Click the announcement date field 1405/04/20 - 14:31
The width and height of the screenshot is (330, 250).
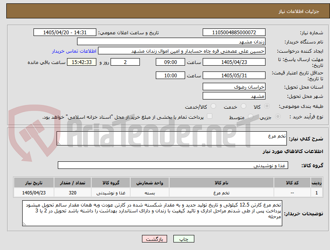[x=65, y=32]
